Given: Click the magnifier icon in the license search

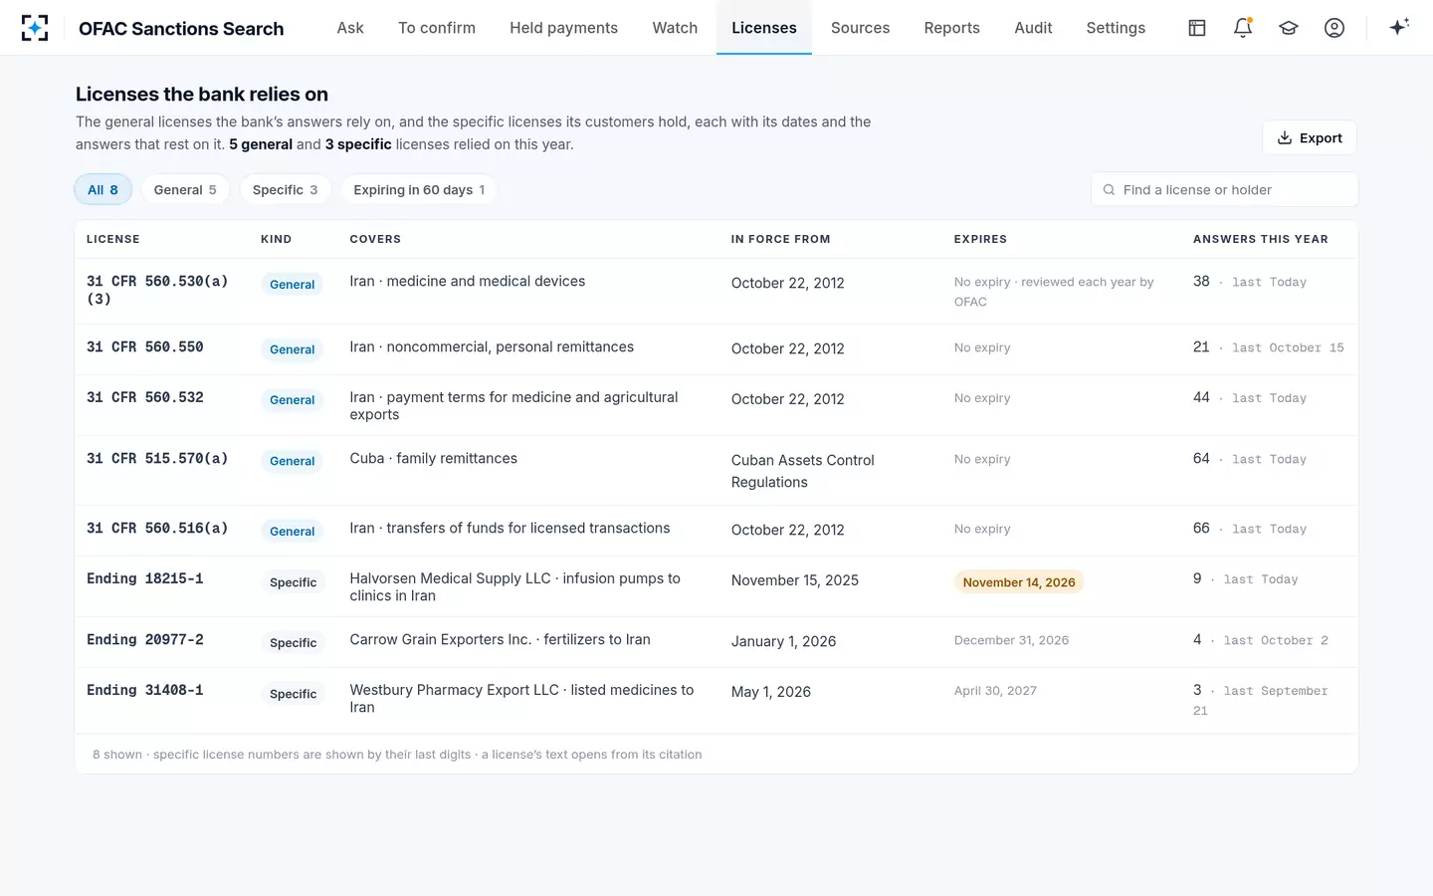Looking at the screenshot, I should tap(1109, 190).
